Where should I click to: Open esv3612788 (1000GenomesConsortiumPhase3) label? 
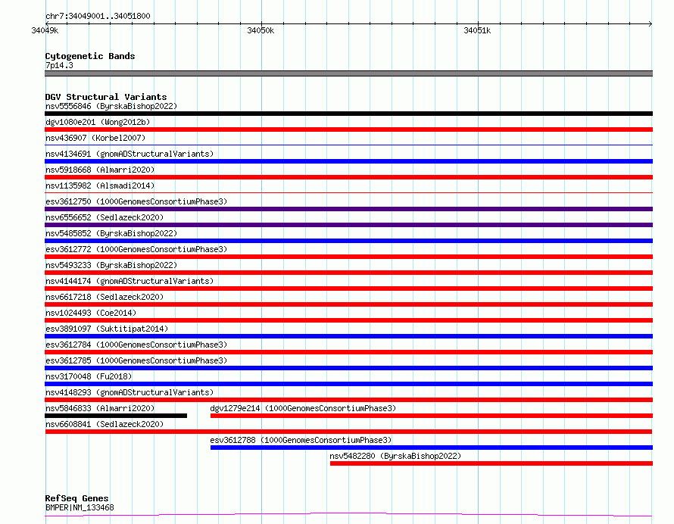point(301,440)
